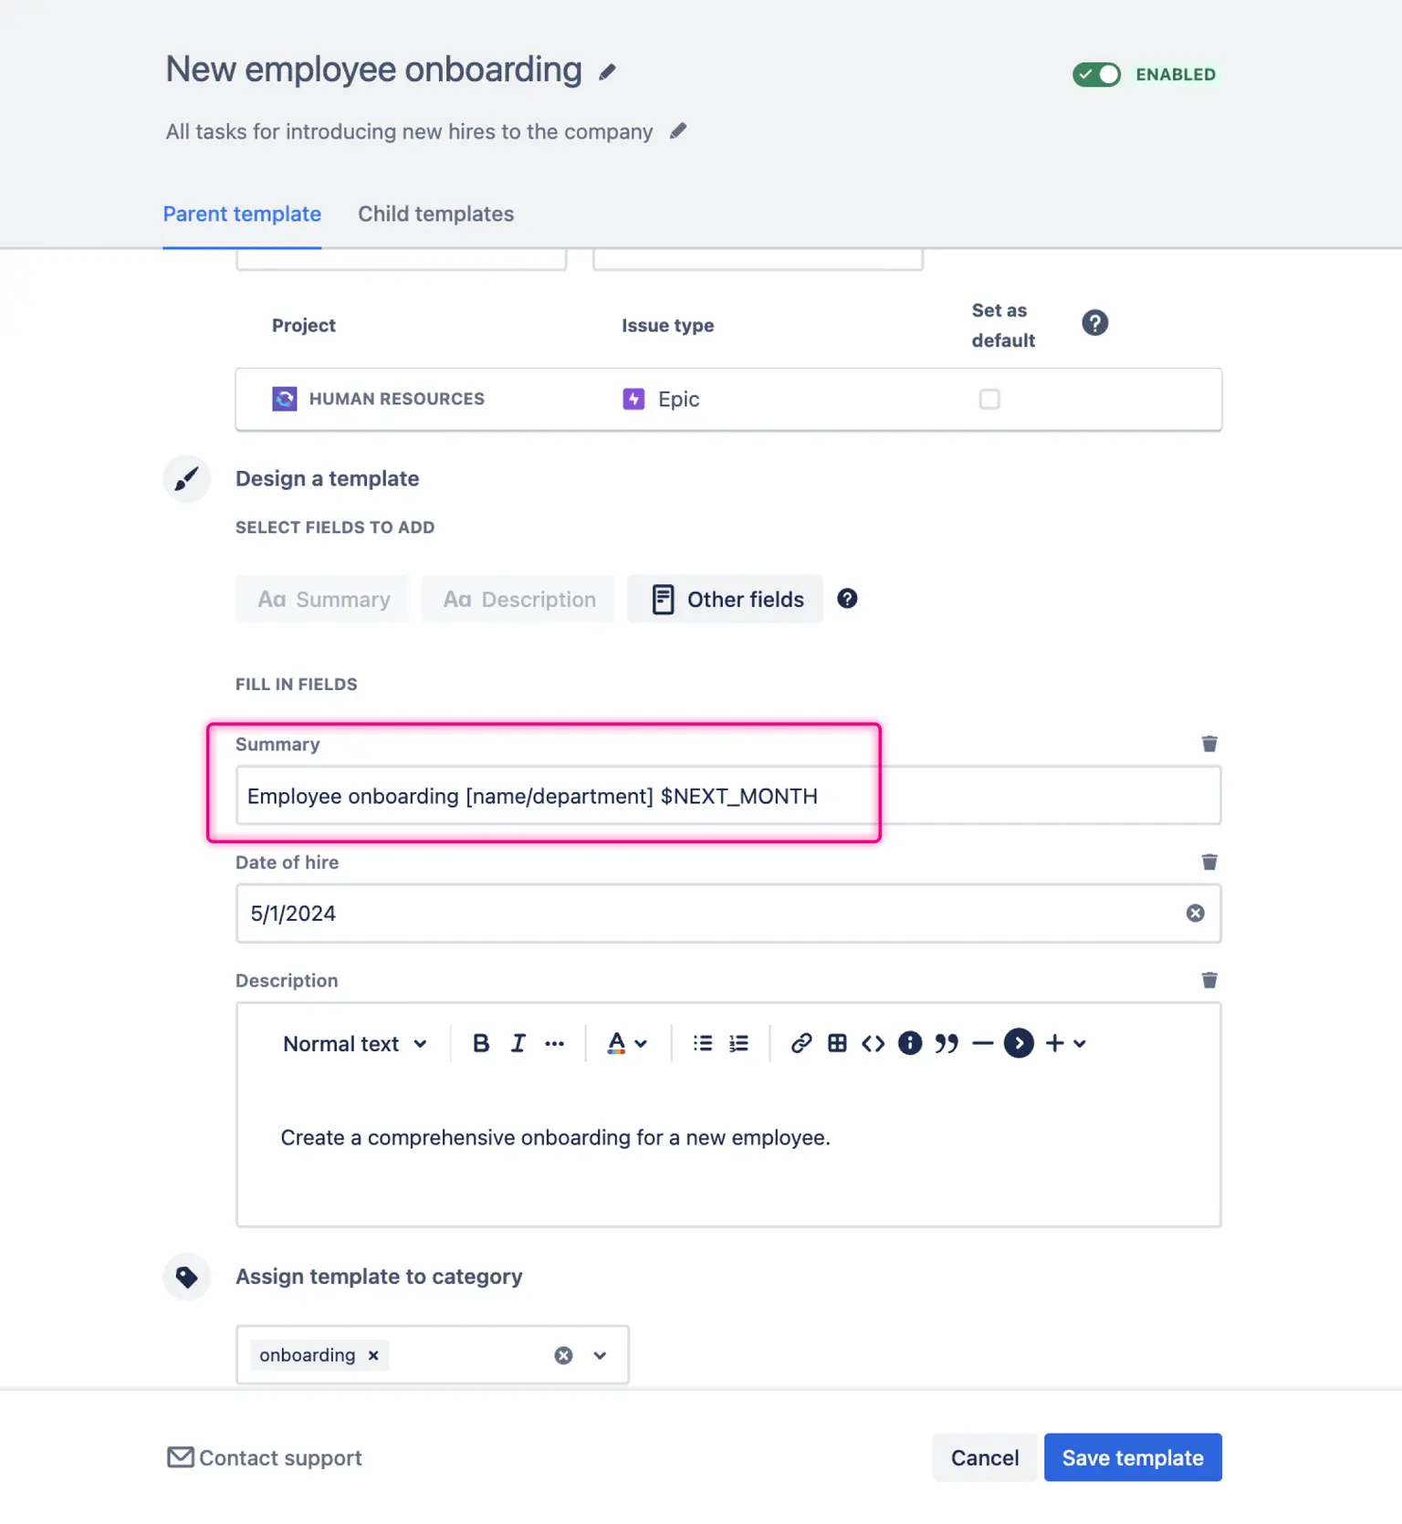Viewport: 1402px width, 1524px height.
Task: Remove the Date of hire field
Action: click(x=1208, y=861)
